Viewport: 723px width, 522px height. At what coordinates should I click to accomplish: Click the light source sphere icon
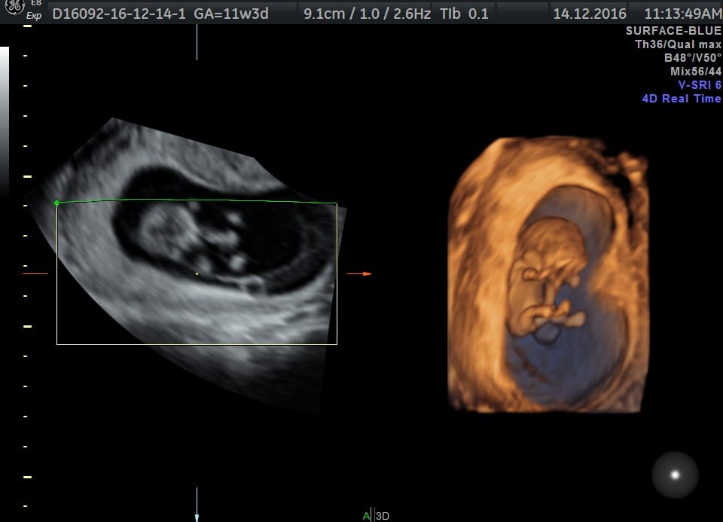(x=675, y=475)
